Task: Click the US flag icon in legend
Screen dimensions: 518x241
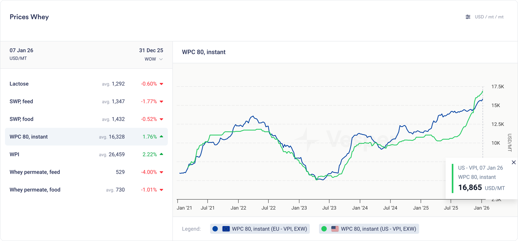Action: pyautogui.click(x=335, y=229)
